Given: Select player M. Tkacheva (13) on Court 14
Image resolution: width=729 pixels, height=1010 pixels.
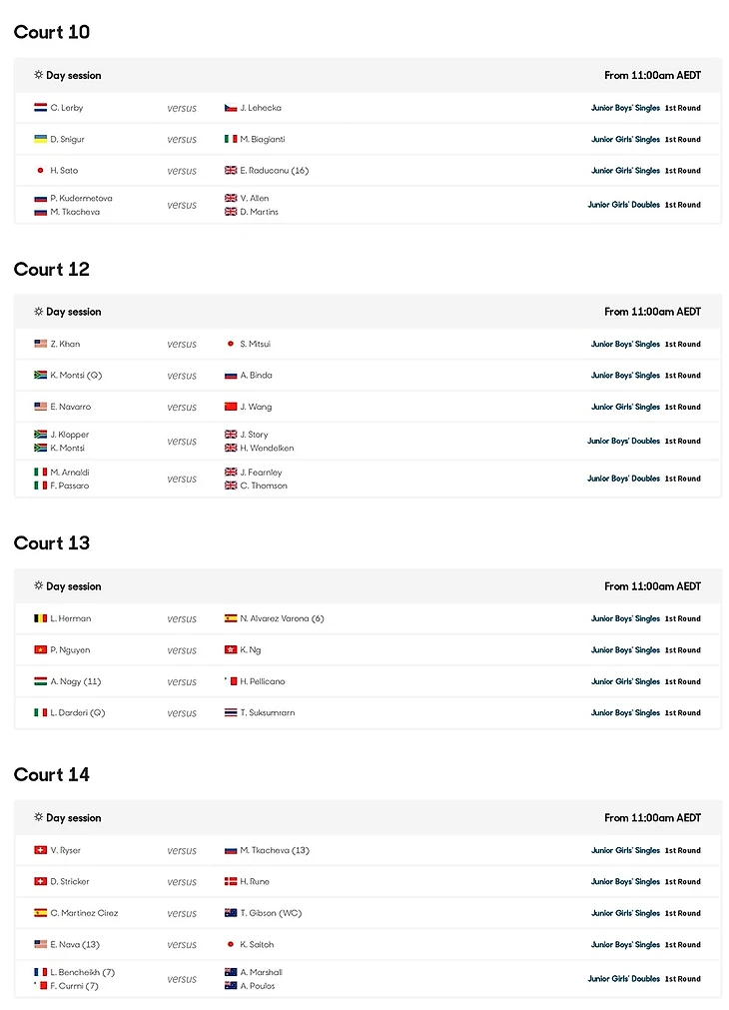Looking at the screenshot, I should tap(275, 850).
